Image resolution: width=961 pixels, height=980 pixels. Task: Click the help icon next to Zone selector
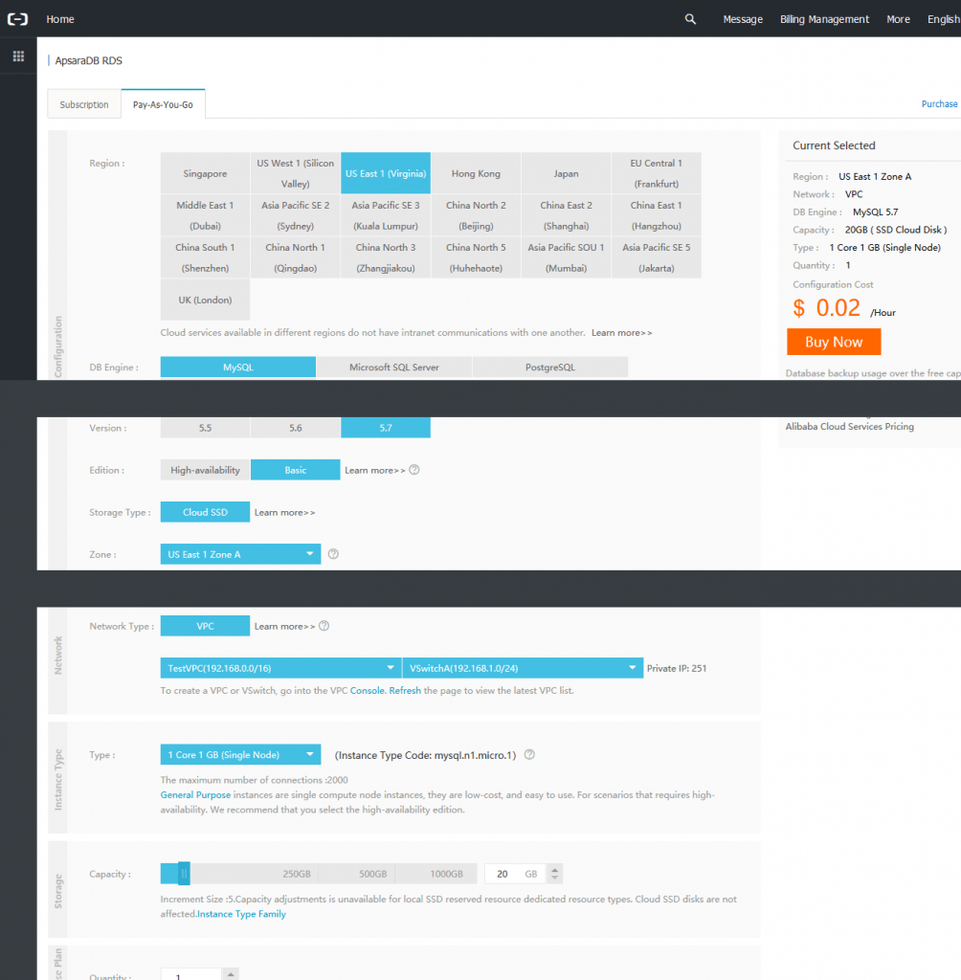pos(333,554)
